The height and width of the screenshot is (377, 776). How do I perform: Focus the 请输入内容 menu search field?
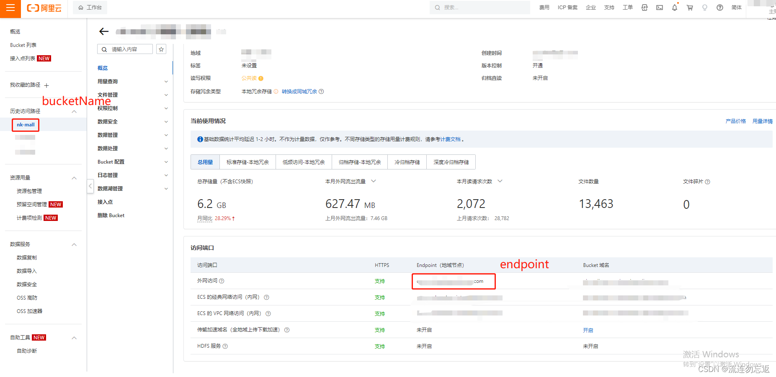[125, 49]
